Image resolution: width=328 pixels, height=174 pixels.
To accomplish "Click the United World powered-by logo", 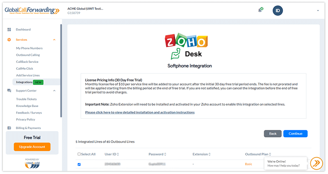I will pyautogui.click(x=32, y=164).
